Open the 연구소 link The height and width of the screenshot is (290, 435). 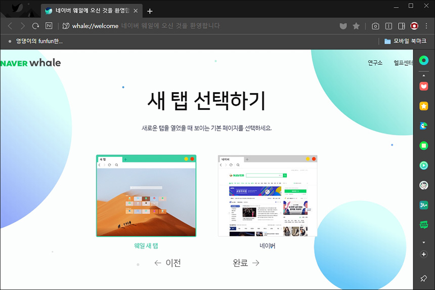click(375, 63)
